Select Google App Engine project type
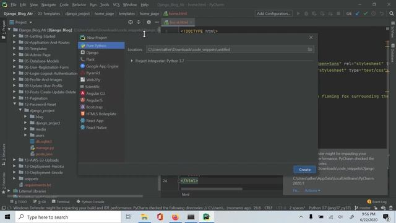Screen dimensions: 396x223 (101, 66)
